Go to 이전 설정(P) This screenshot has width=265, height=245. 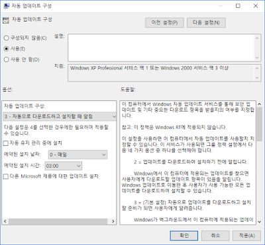164,22
